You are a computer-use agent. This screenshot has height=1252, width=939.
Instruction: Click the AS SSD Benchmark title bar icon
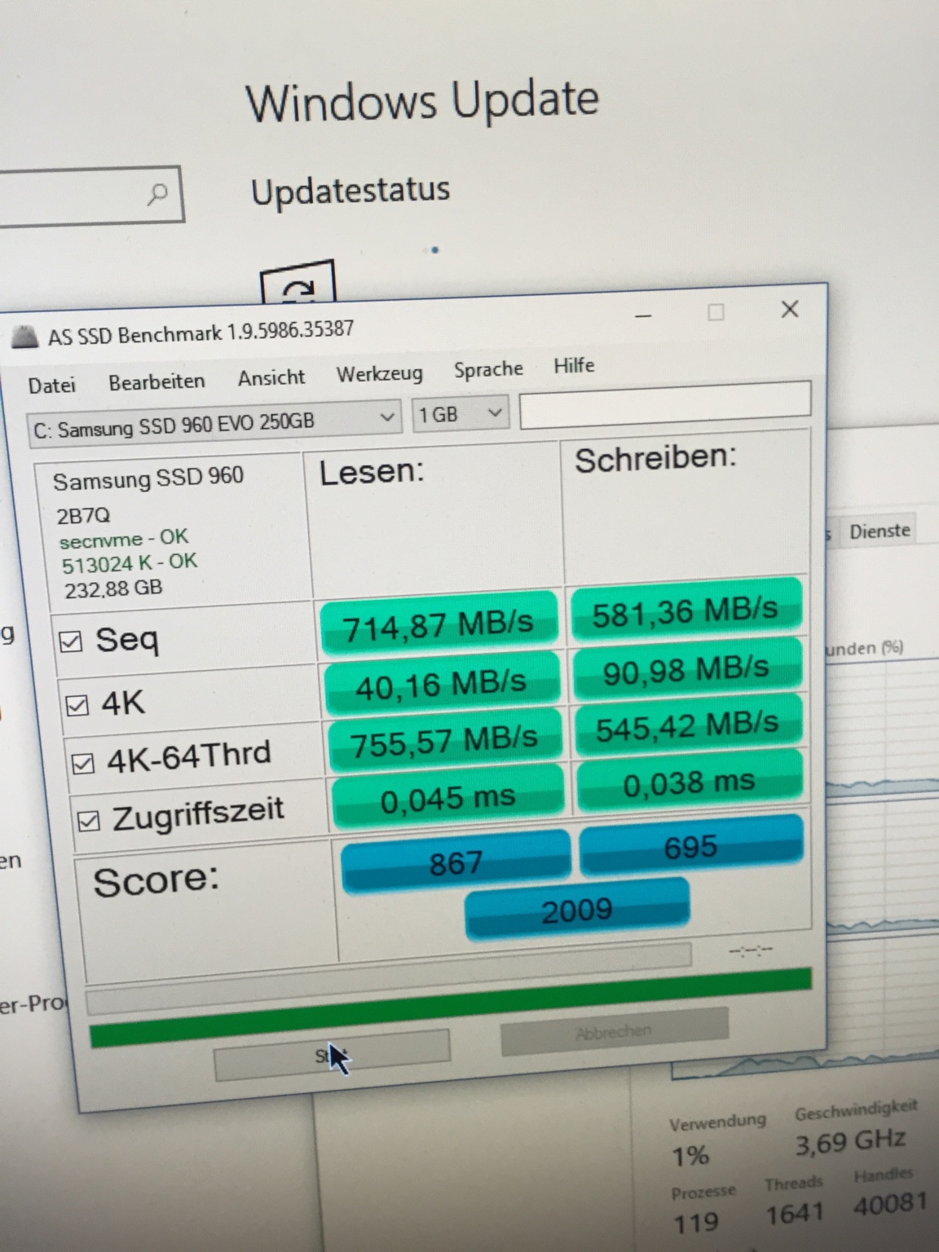coord(25,337)
